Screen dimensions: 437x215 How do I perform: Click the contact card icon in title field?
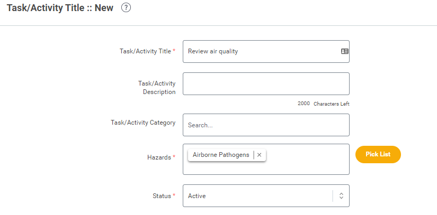[345, 51]
